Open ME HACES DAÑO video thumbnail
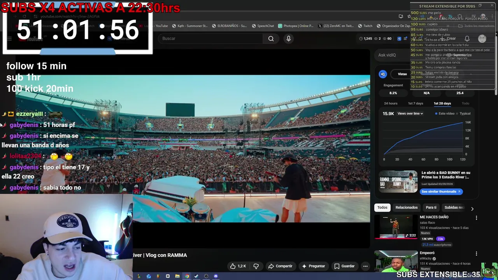 tap(396, 227)
